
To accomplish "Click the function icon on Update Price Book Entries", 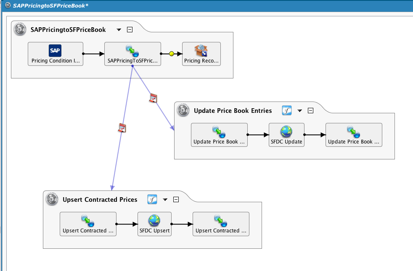I will [x=287, y=111].
